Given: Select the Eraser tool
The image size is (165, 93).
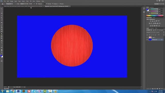Looking at the screenshot, I should (x=2, y=32).
